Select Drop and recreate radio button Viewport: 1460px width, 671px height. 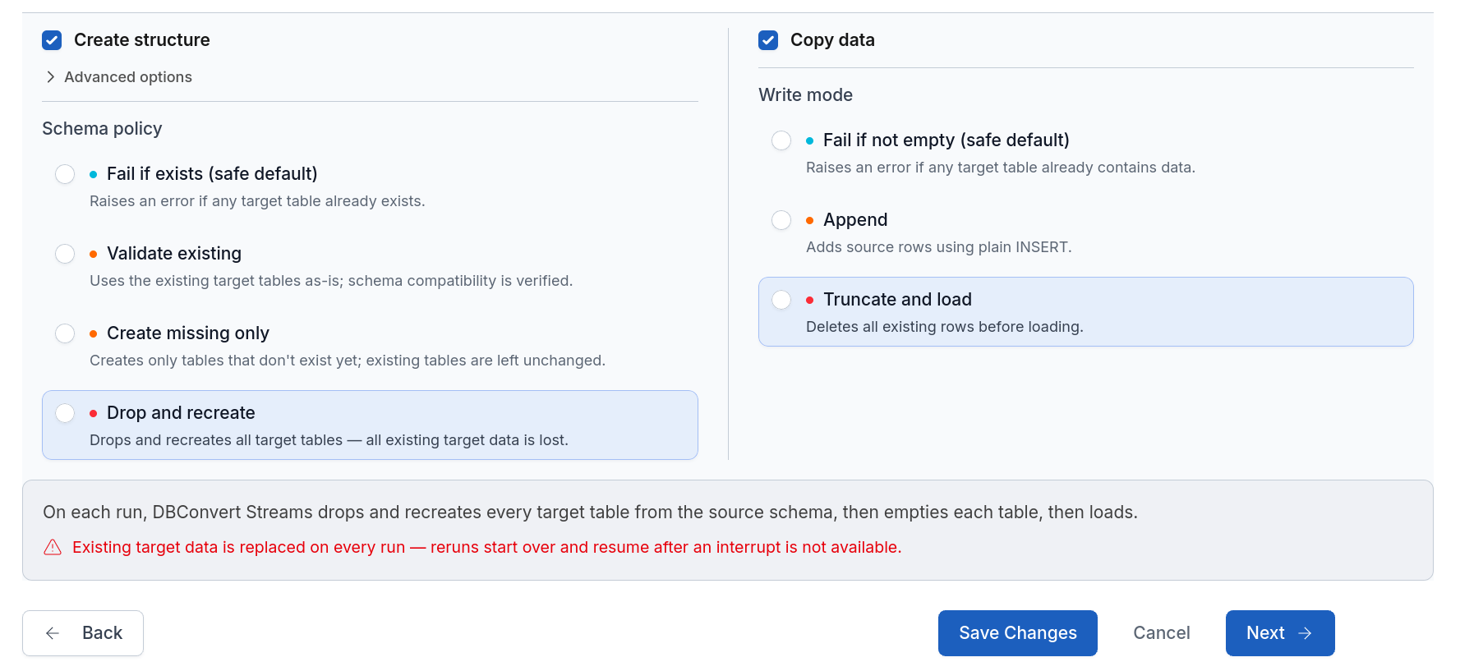coord(65,413)
